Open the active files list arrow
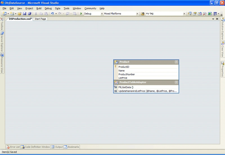225x155 pixels. point(213,19)
